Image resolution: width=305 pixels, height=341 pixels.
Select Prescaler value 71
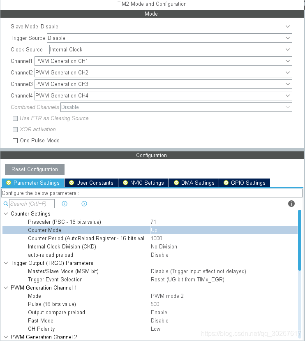click(x=153, y=222)
